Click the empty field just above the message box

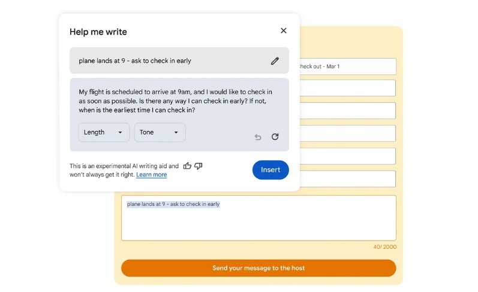[347, 179]
